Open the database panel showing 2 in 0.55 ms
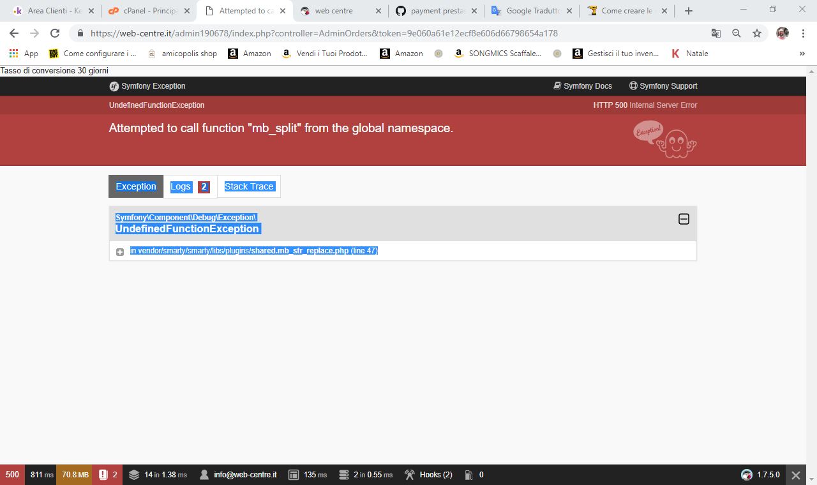The height and width of the screenshot is (485, 817). [x=365, y=475]
